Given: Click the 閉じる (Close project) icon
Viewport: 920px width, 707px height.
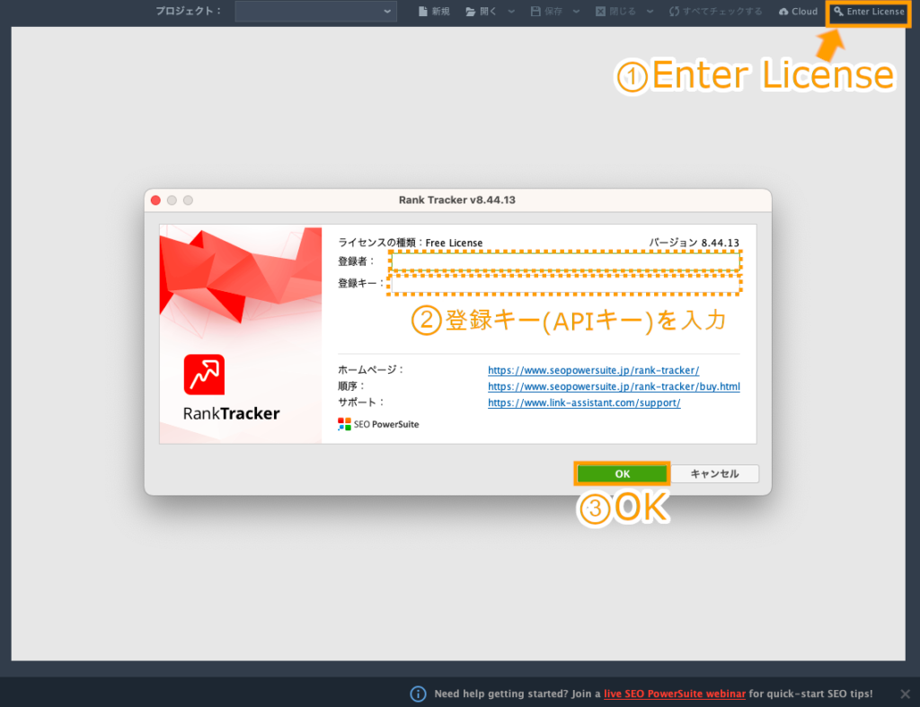Looking at the screenshot, I should click(x=600, y=11).
